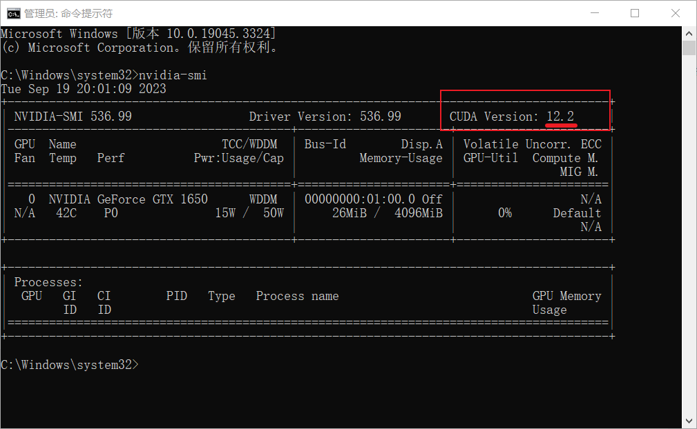Image resolution: width=697 pixels, height=429 pixels.
Task: Click GPU name 'NVIDIA GeForce GTX 1650'
Action: tap(128, 199)
